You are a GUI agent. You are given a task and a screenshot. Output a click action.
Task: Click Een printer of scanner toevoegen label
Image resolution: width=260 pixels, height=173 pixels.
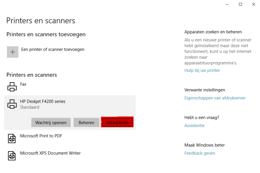tap(53, 50)
